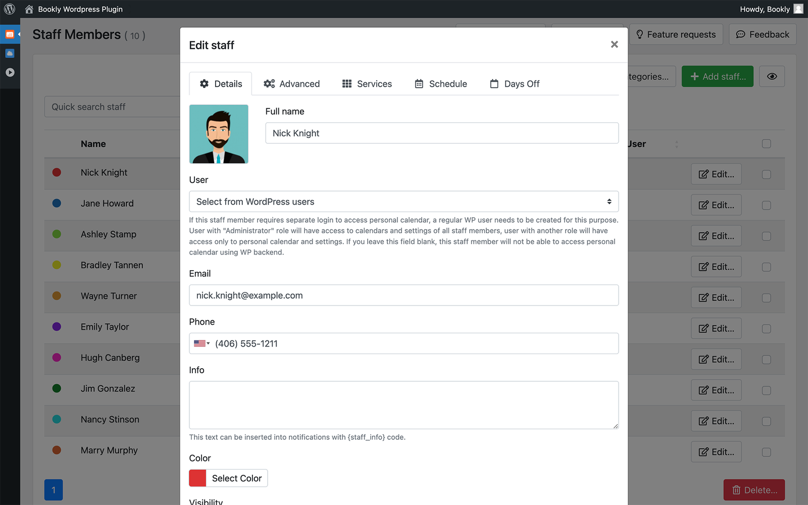808x505 pixels.
Task: Click the Bookly plugin icon in sidebar
Action: coord(10,34)
